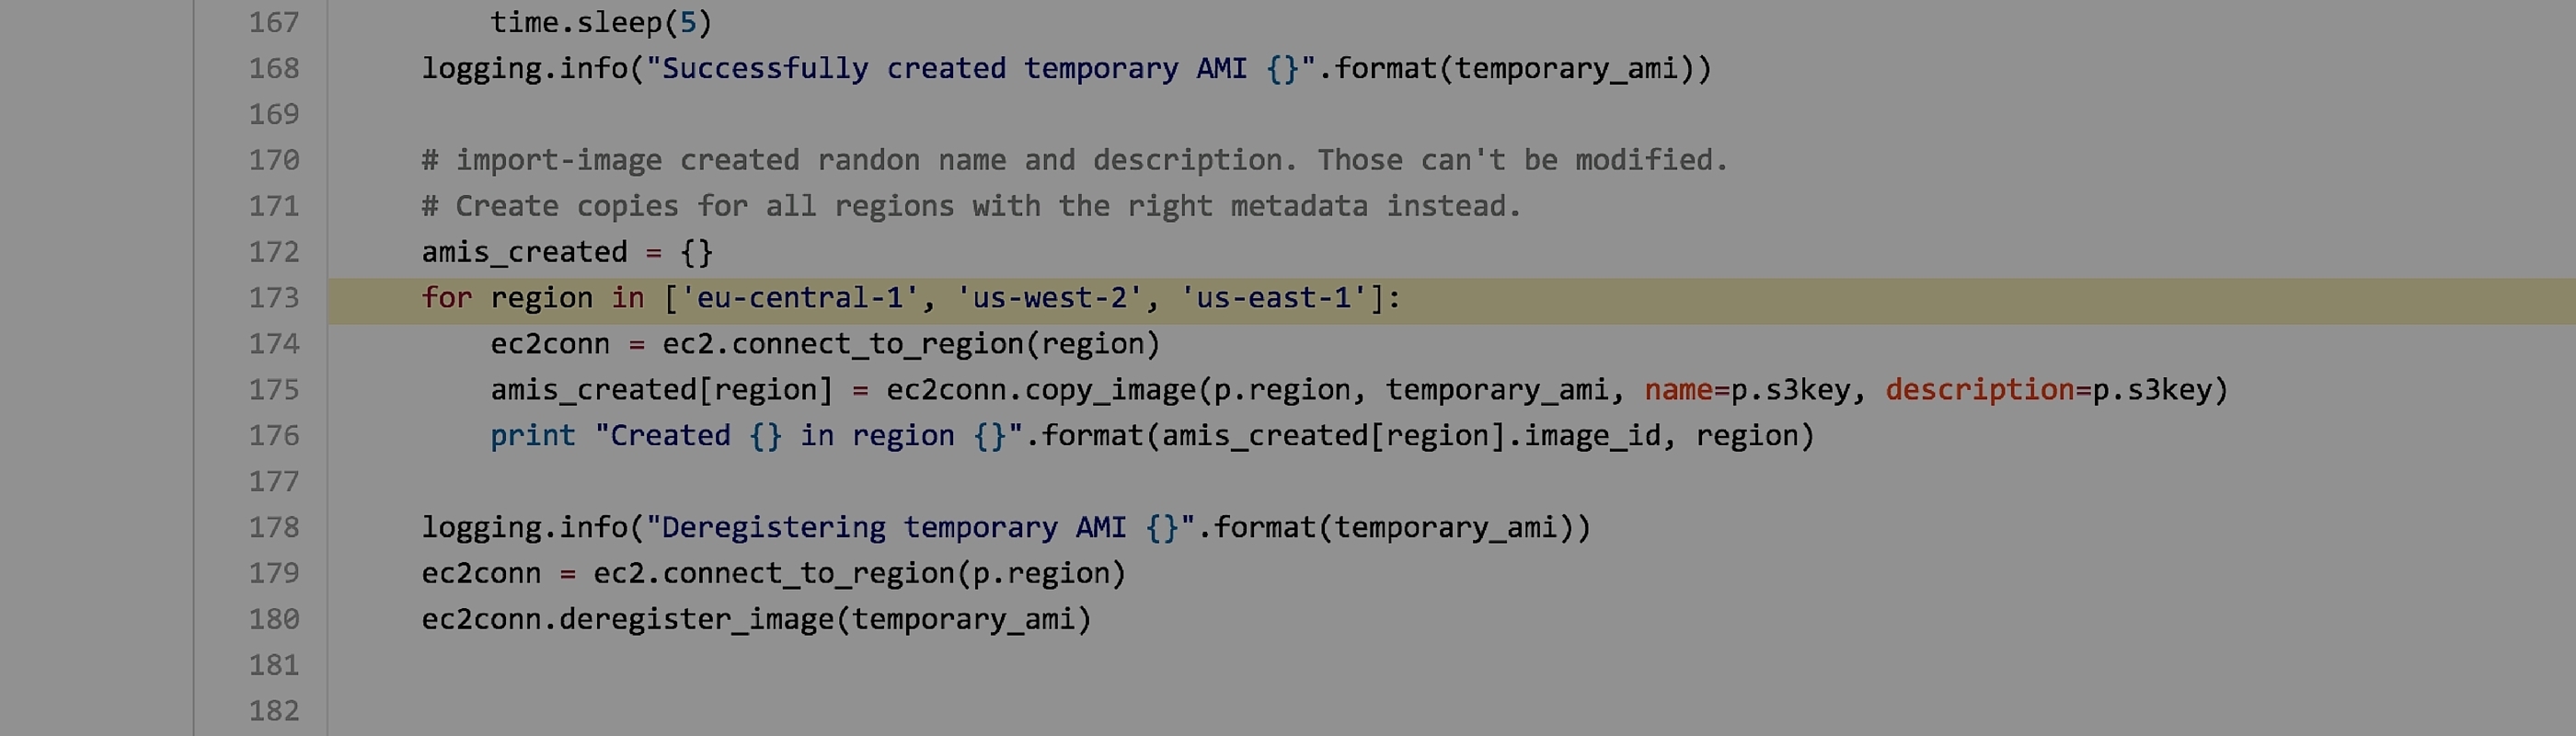The width and height of the screenshot is (2576, 736).
Task: Click the amis_created = {} assignment
Action: coord(567,253)
